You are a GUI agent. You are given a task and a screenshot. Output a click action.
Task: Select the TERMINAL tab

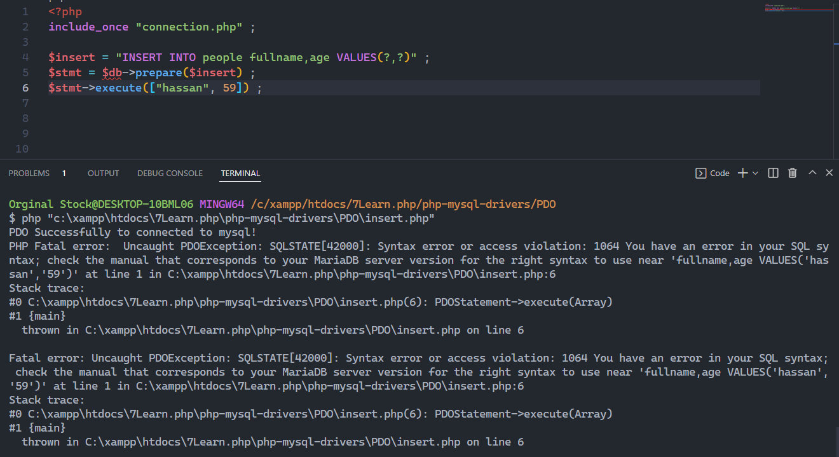tap(240, 173)
